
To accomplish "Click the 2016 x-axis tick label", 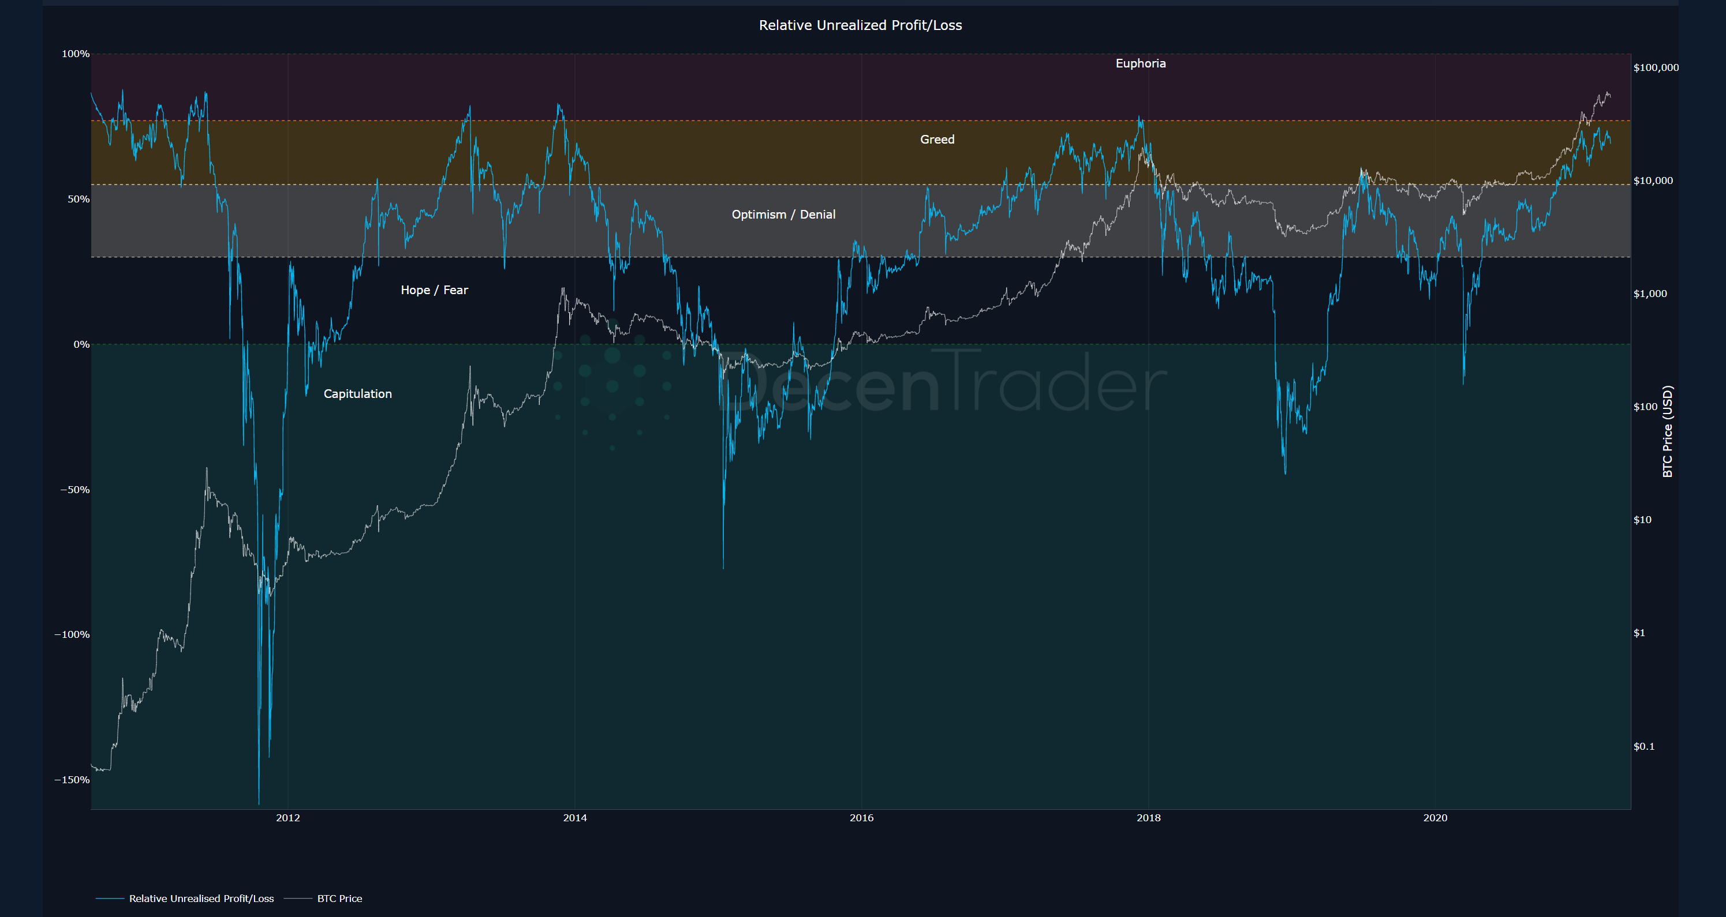I will (861, 817).
